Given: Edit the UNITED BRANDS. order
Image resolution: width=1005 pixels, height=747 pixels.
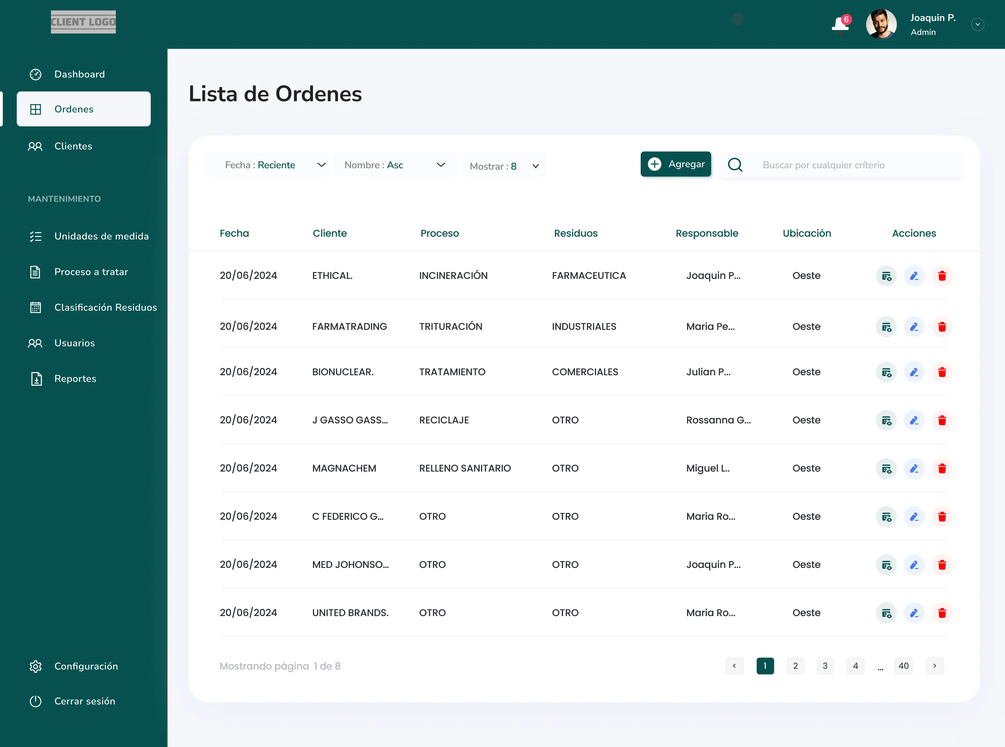Looking at the screenshot, I should 914,613.
